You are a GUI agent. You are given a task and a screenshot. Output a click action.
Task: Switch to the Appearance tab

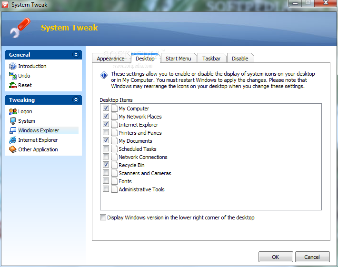click(x=110, y=59)
